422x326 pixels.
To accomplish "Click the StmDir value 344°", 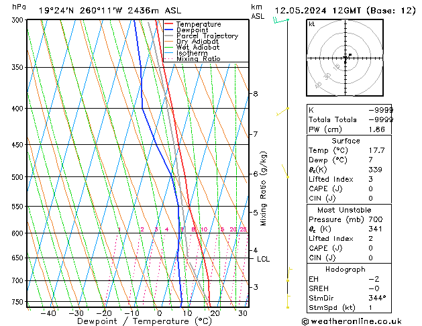I will coord(377,298).
